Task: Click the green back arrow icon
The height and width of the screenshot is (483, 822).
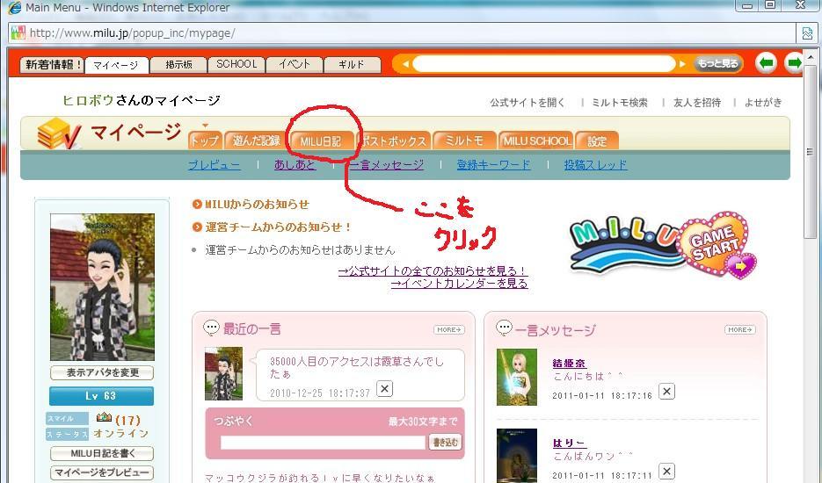Action: (766, 63)
